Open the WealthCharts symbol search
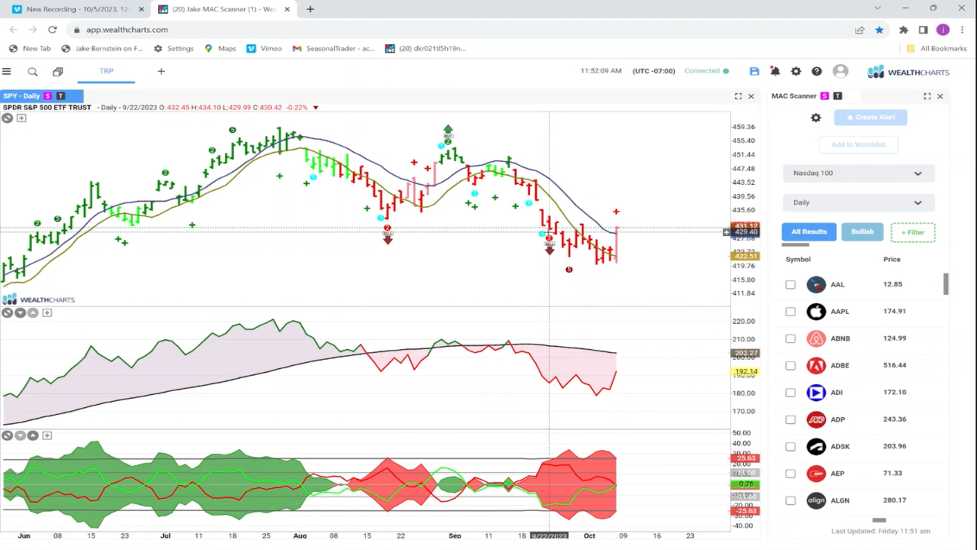This screenshot has height=550, width=977. pos(33,72)
